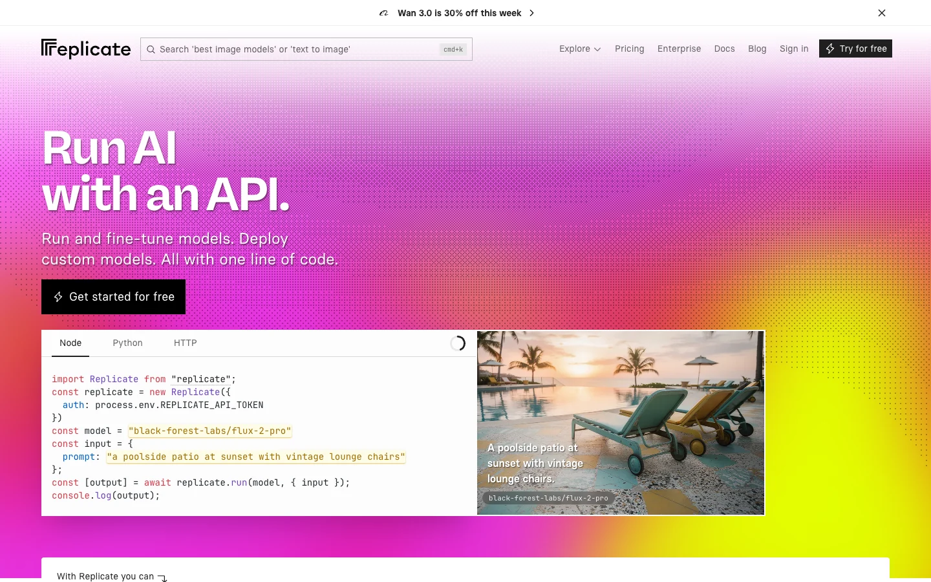The width and height of the screenshot is (931, 582).
Task: Click 'Wan 3.0 is 30% off this week'
Action: pos(459,13)
